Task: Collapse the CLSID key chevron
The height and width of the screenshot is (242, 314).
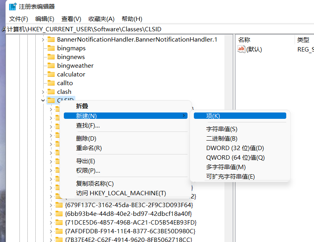Action: 43,100
